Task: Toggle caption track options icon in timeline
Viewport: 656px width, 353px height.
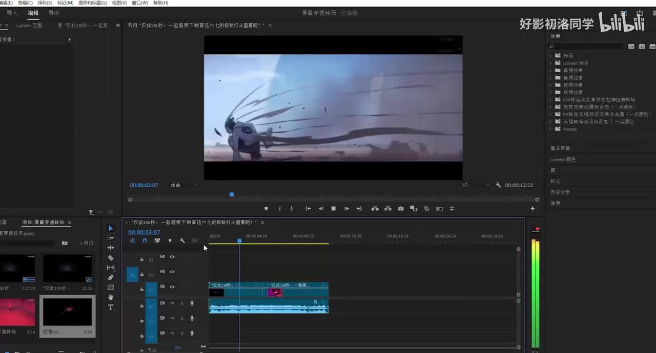Action: [x=195, y=240]
